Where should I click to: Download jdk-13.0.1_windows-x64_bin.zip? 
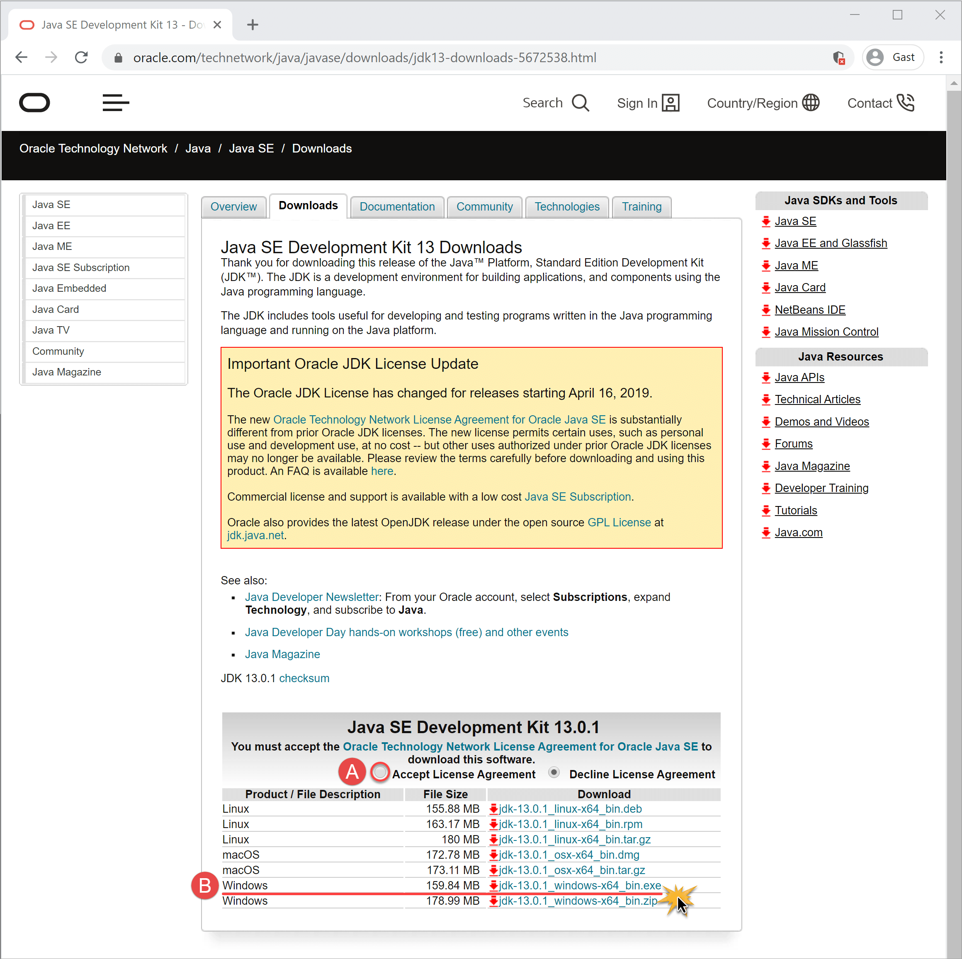pos(578,901)
